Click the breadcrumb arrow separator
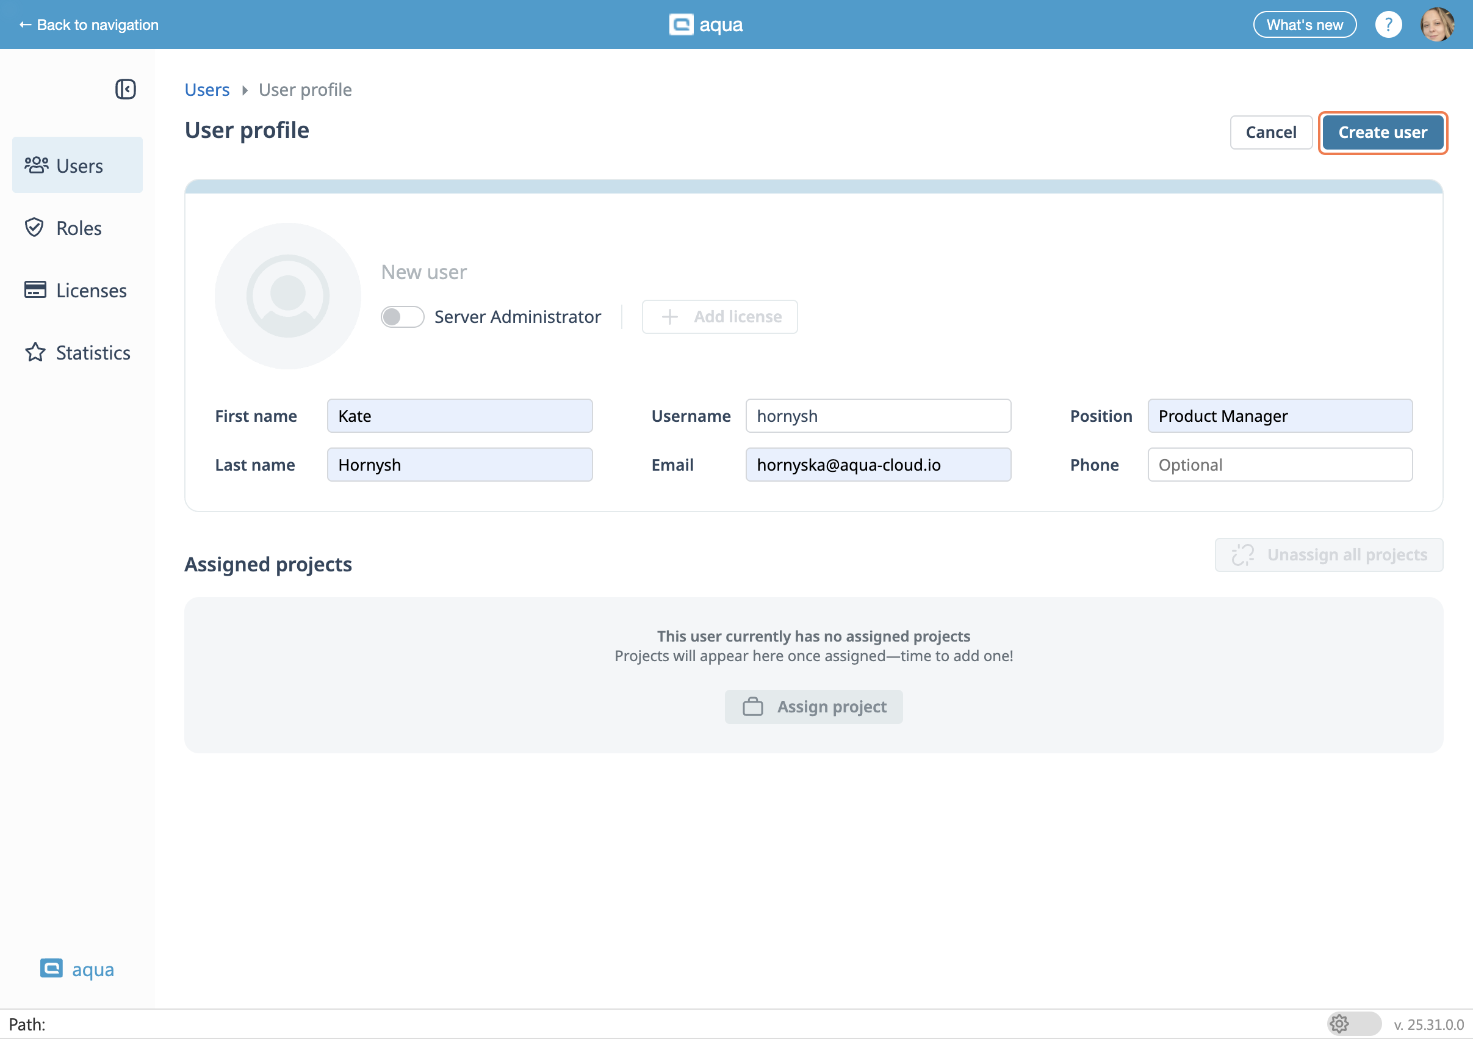Image resolution: width=1473 pixels, height=1039 pixels. (x=245, y=90)
